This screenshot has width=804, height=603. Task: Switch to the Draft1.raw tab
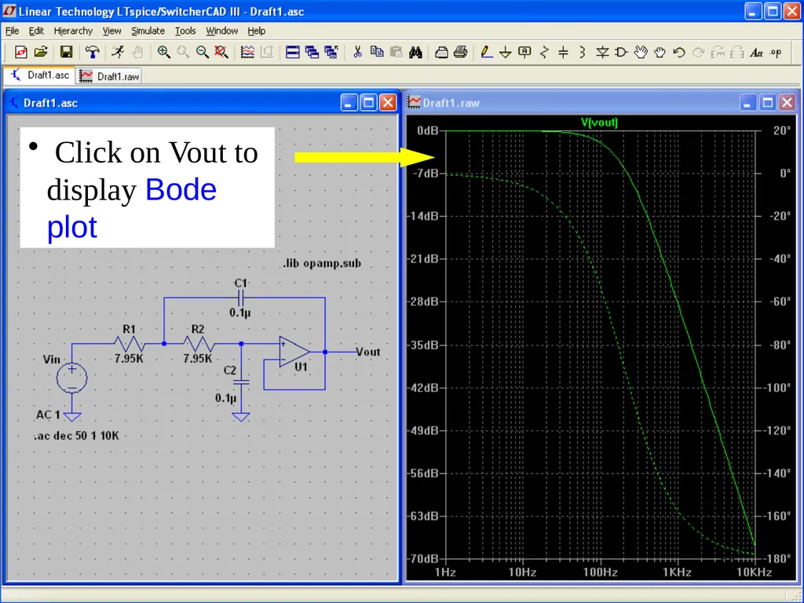point(109,76)
